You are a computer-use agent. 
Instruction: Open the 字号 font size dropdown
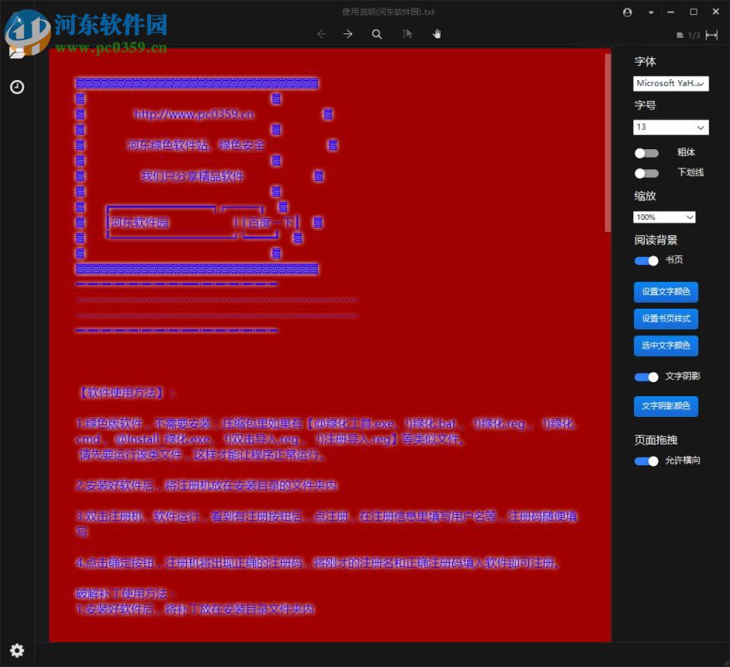pyautogui.click(x=671, y=127)
